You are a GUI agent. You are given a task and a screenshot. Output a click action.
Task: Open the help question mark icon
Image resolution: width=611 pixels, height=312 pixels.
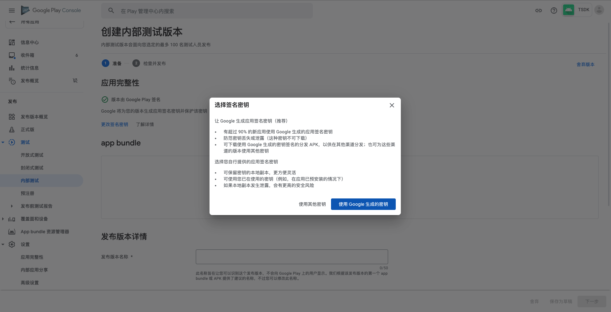[554, 11]
